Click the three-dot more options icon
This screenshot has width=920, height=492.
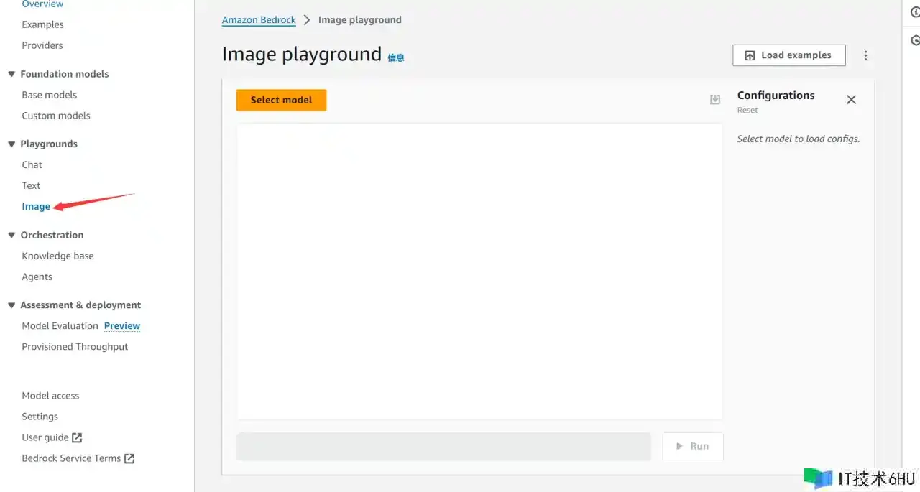coord(865,55)
